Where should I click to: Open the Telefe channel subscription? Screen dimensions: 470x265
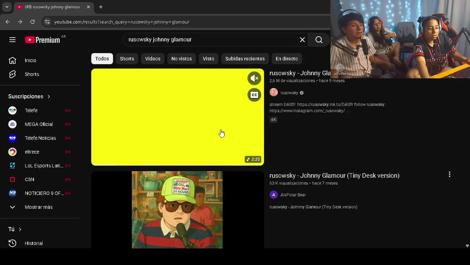pyautogui.click(x=40, y=110)
